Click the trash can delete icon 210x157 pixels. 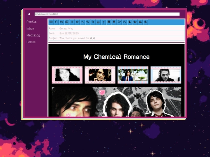[x=77, y=22]
